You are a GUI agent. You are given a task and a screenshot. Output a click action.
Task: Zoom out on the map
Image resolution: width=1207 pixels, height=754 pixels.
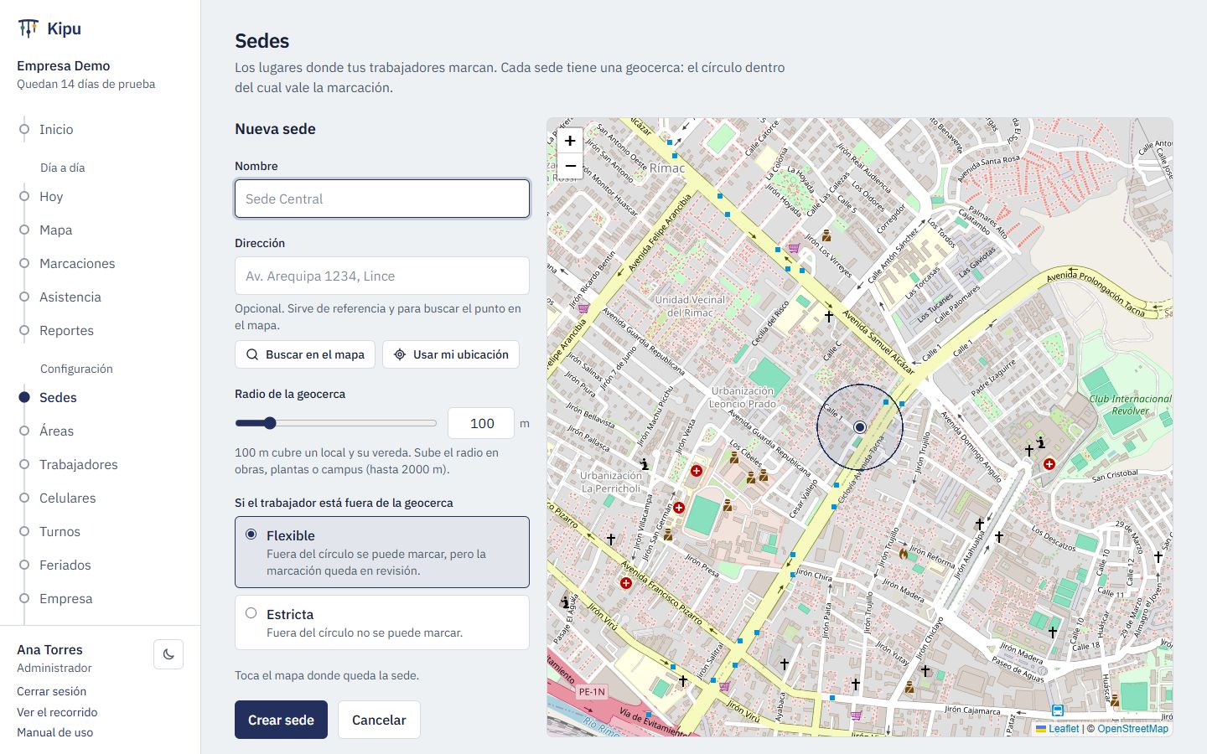(570, 165)
